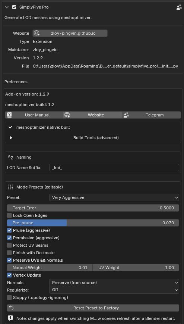Enable Lock Open Edges checkbox
Screen dimensions: 184x324
pos(9,215)
